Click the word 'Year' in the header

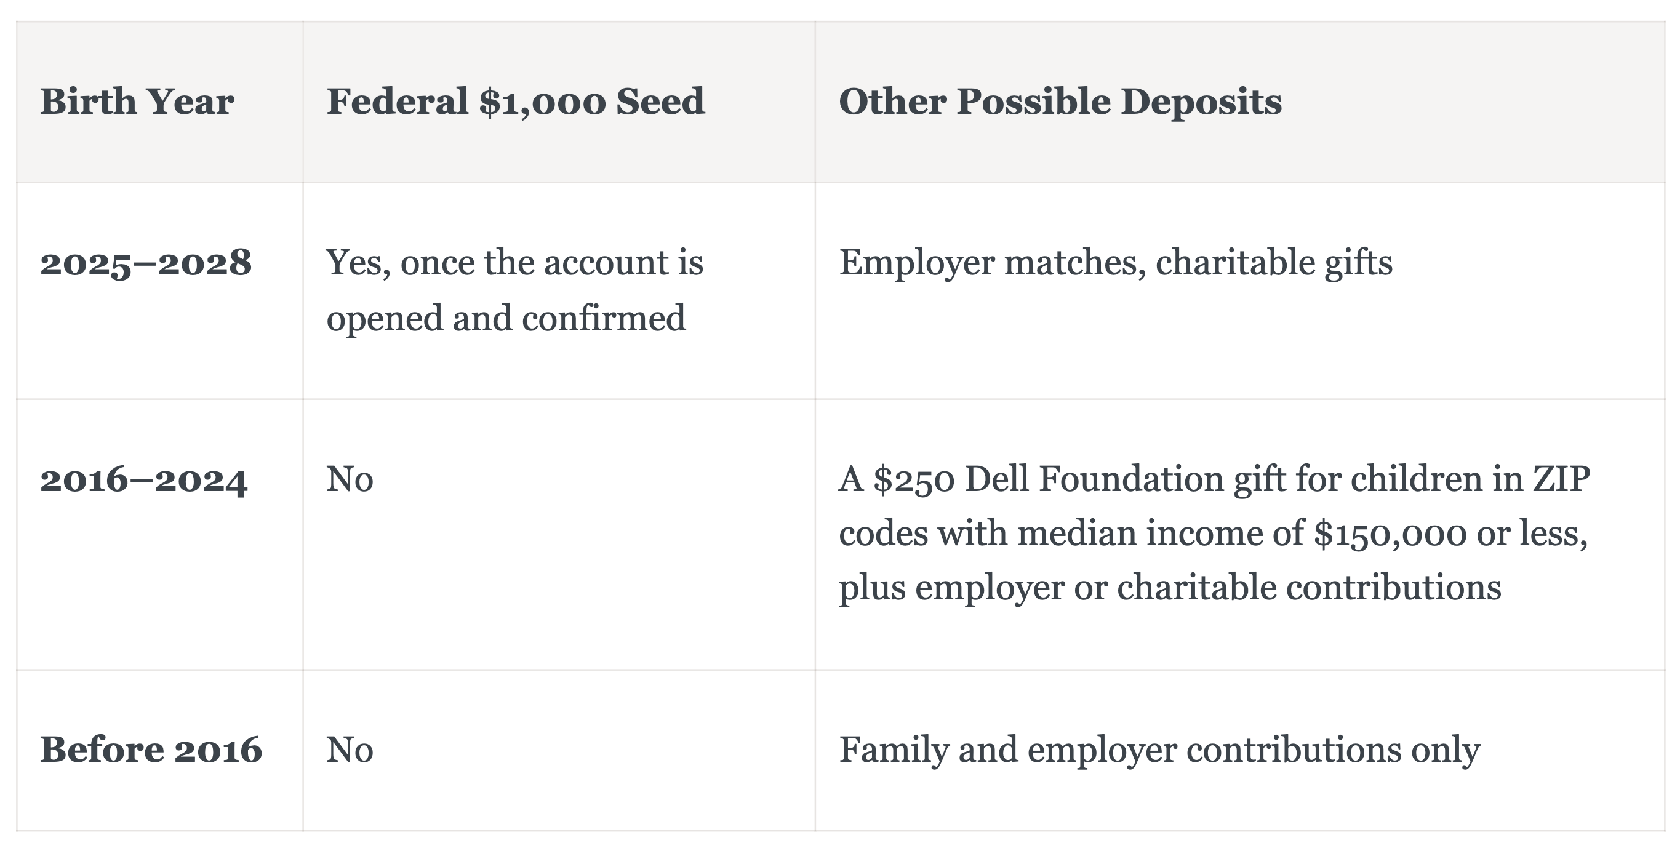(x=190, y=102)
